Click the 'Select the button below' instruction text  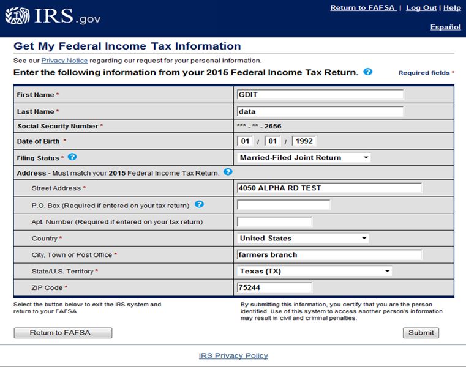(x=87, y=308)
